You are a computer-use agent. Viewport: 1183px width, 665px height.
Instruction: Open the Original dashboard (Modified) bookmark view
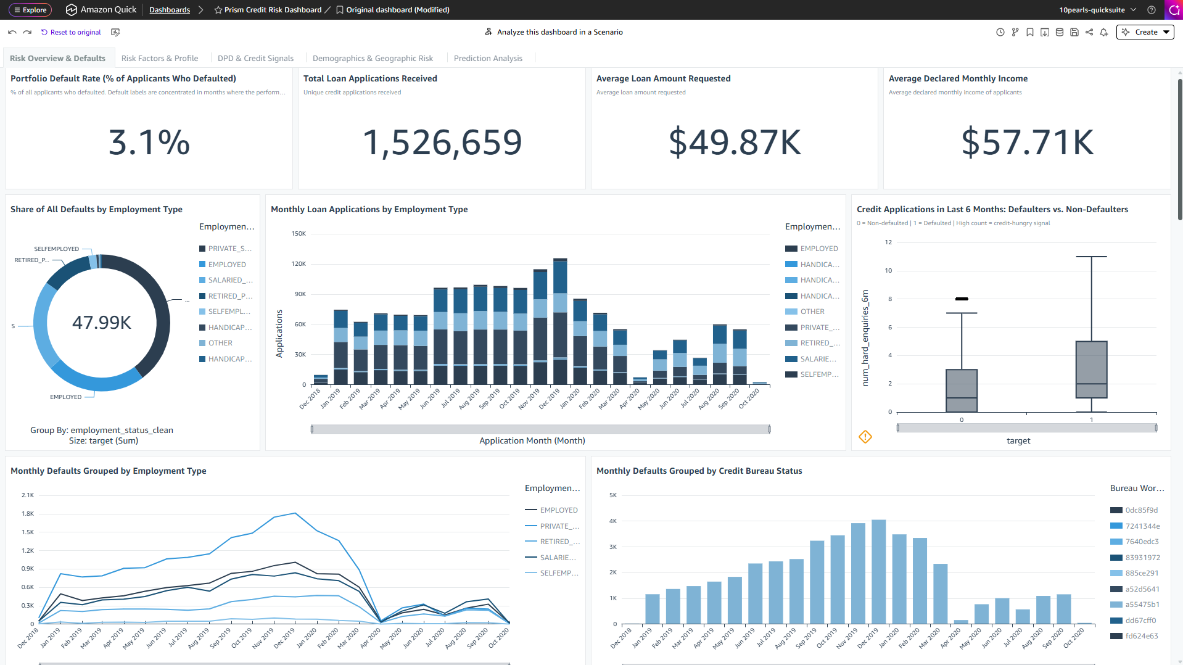(393, 10)
